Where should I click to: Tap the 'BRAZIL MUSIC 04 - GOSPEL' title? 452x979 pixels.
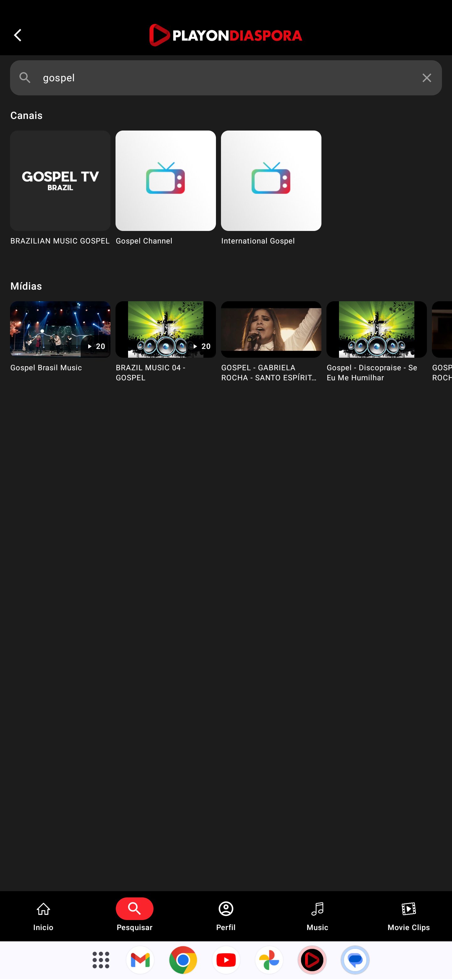point(151,373)
